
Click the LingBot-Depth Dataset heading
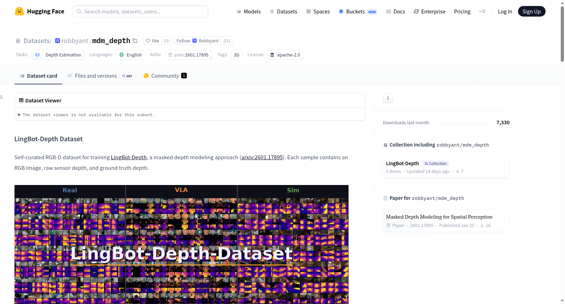(x=48, y=139)
